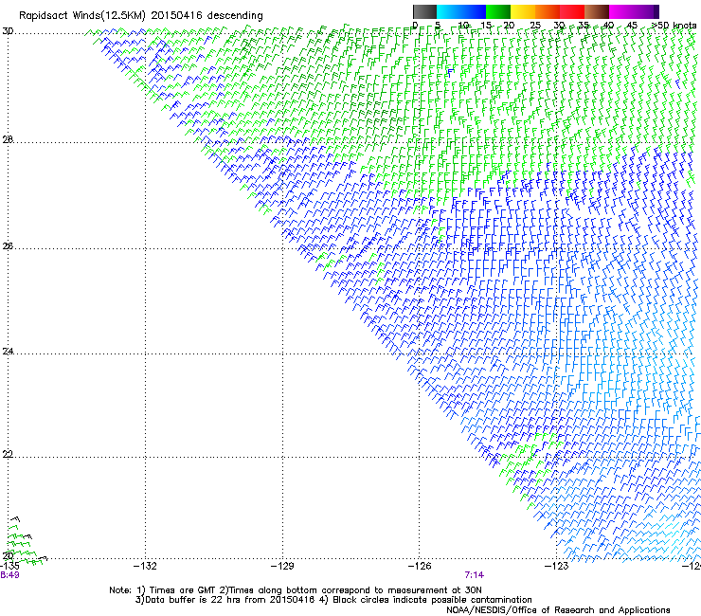
Task: Click the longitude label '-135'
Action: pyautogui.click(x=9, y=566)
